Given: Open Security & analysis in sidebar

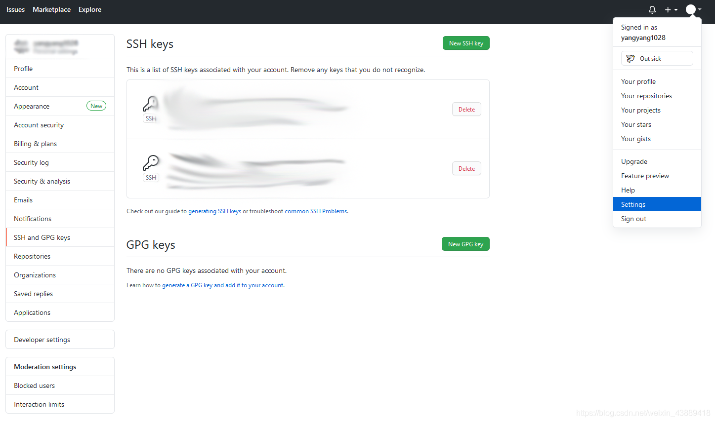Looking at the screenshot, I should [x=60, y=181].
